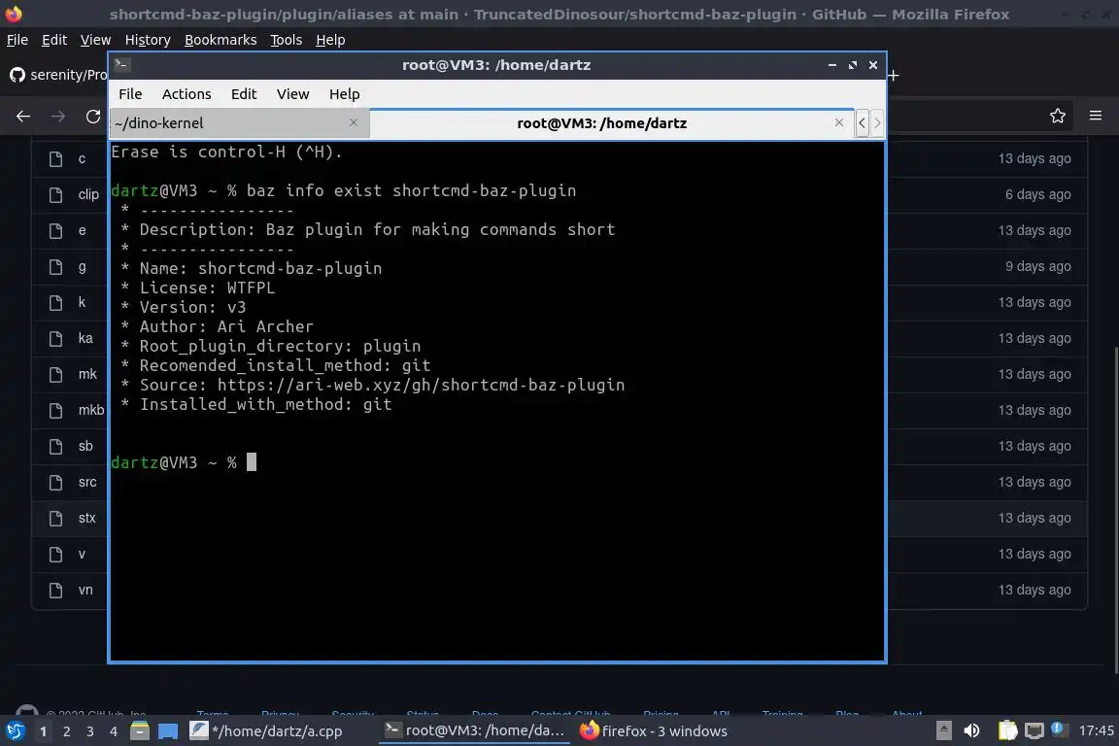The image size is (1119, 746).
Task: Switch to workspace 2
Action: tap(66, 731)
